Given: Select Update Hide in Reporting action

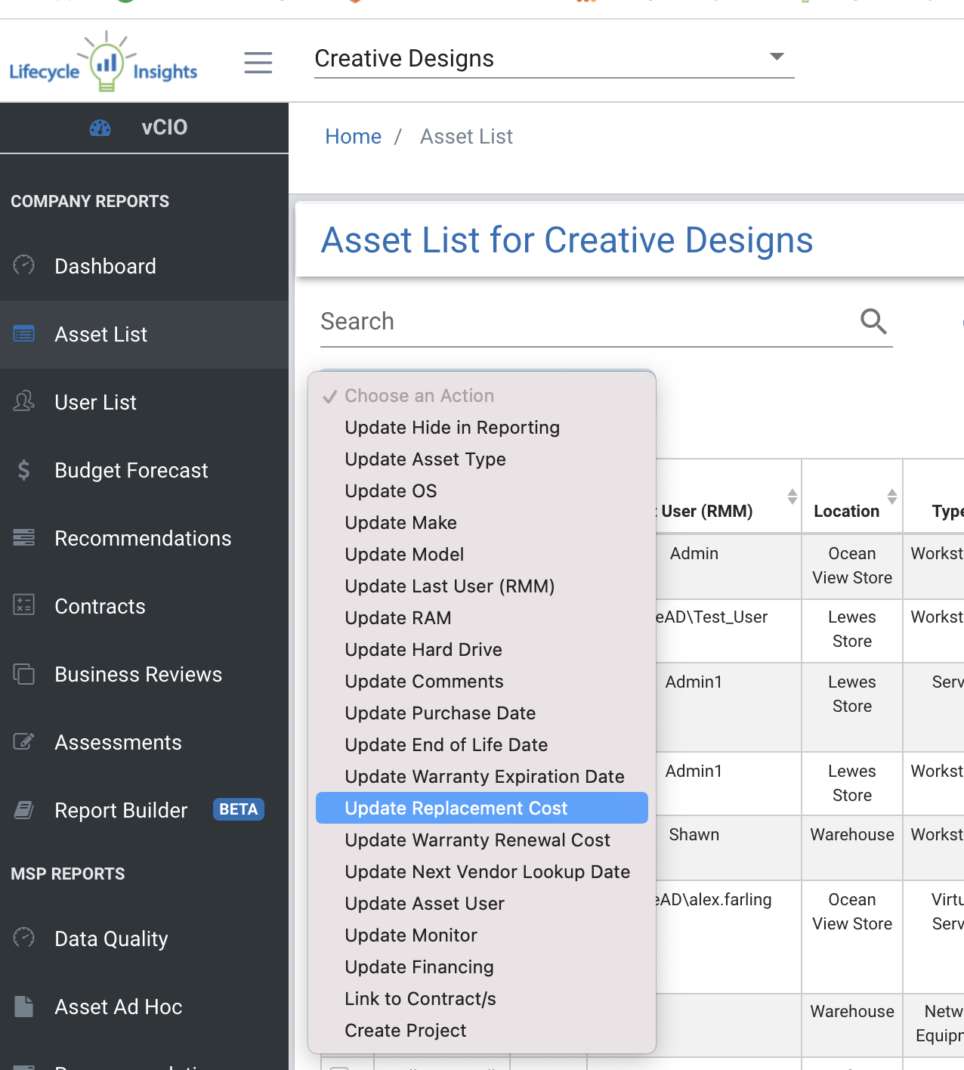Looking at the screenshot, I should [482, 428].
